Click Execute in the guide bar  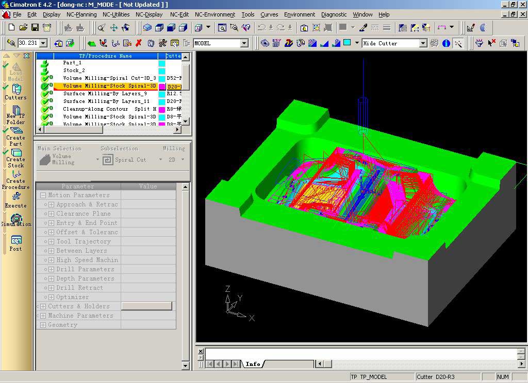point(15,200)
